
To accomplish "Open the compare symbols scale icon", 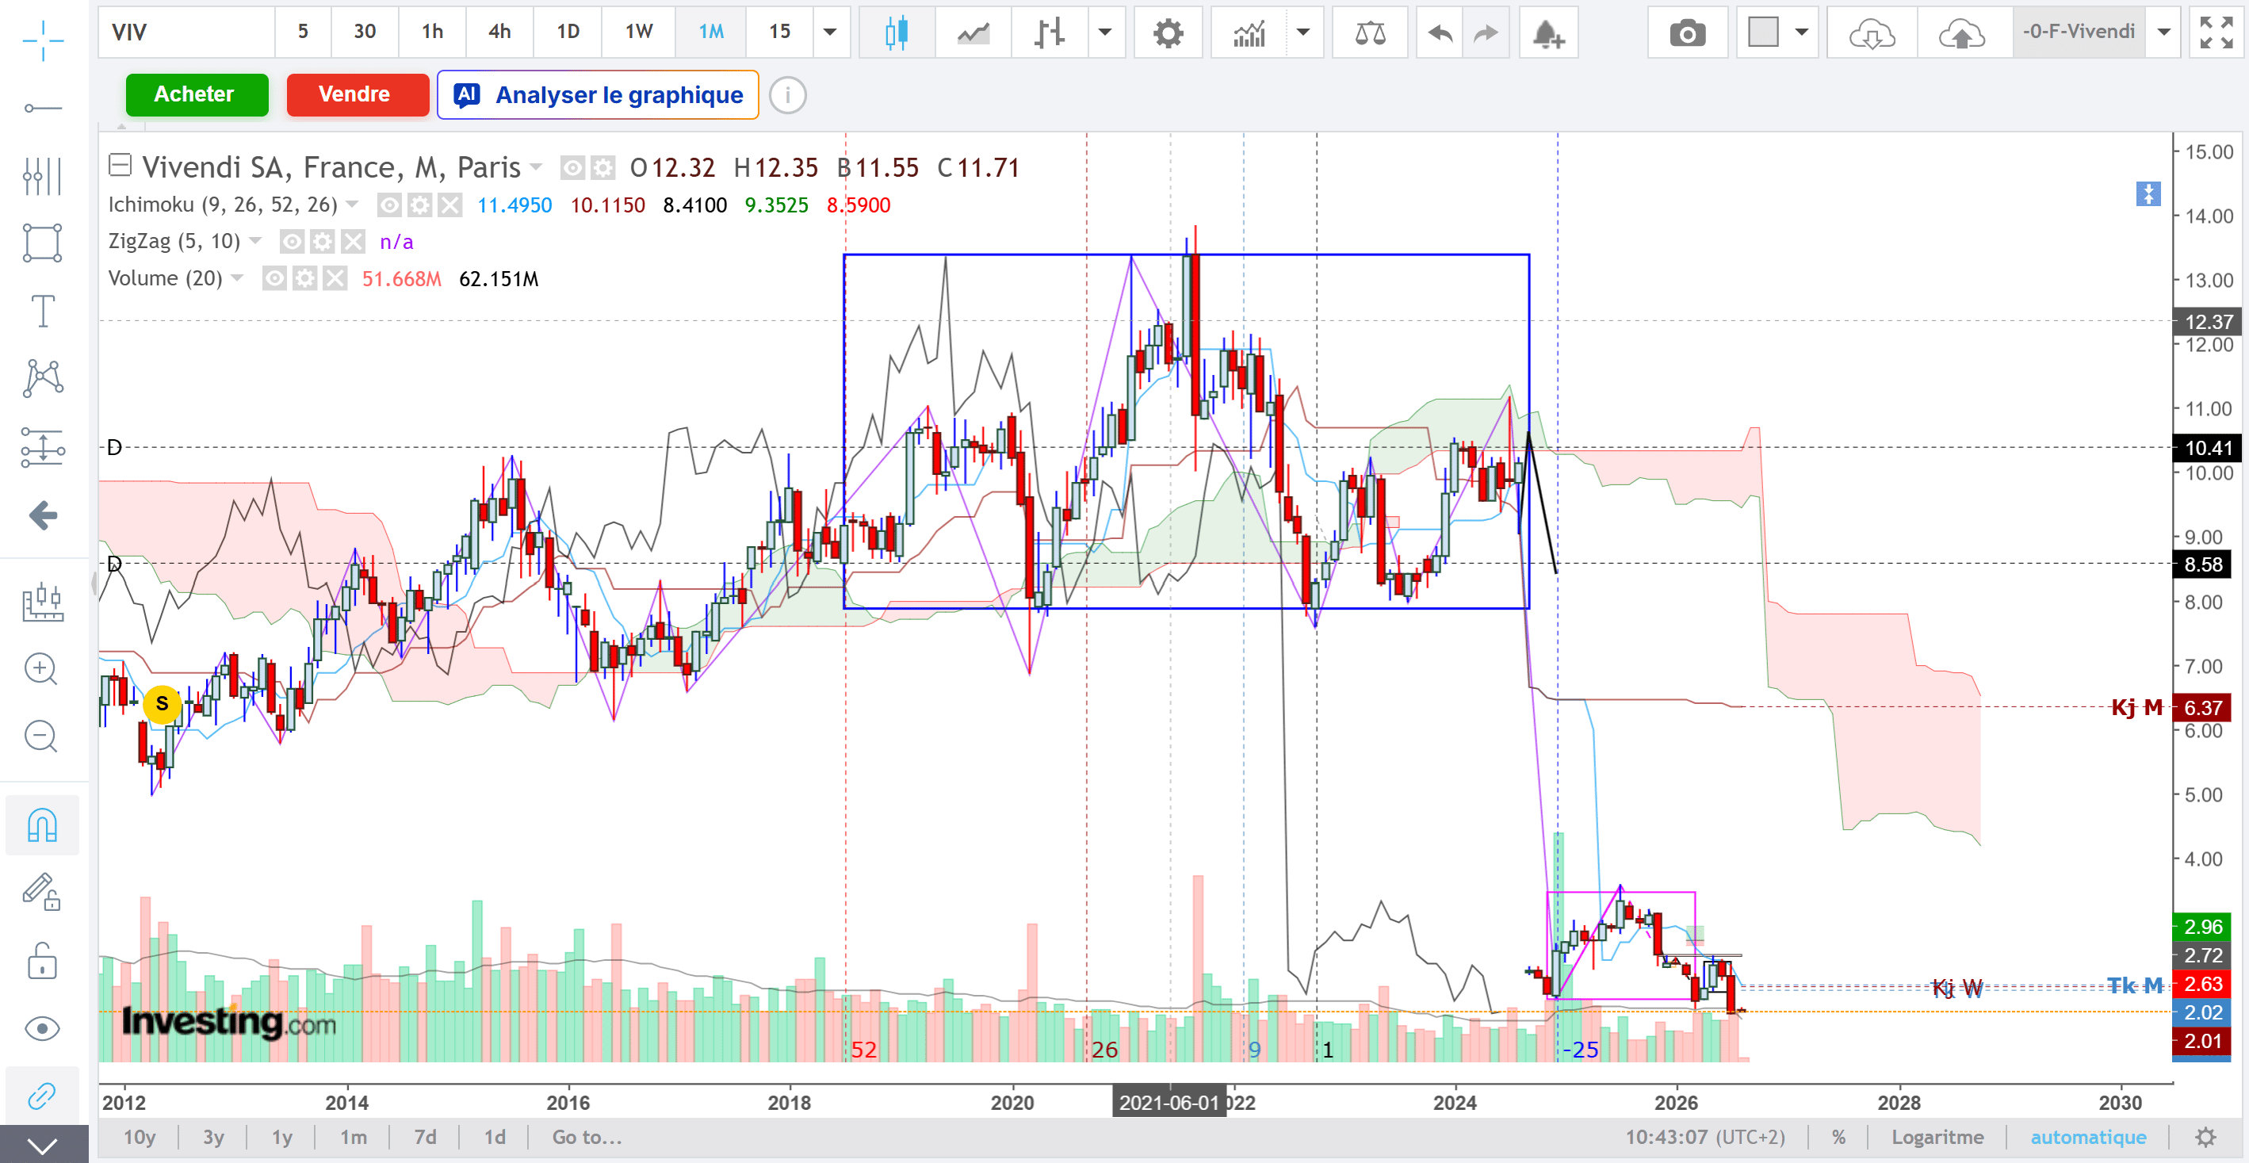I will click(x=1370, y=33).
